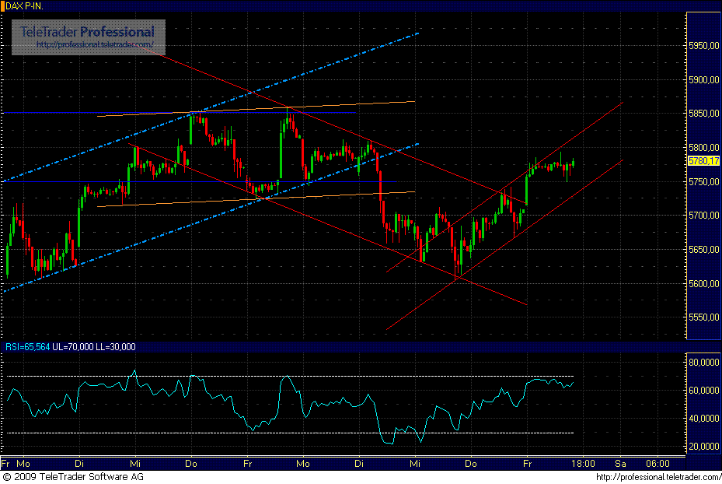Click the 5800,00 price axis label
Screen dimensions: 722x484
point(703,148)
